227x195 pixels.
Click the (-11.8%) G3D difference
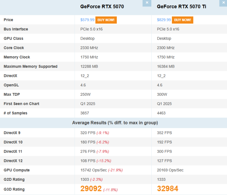coord(110,190)
